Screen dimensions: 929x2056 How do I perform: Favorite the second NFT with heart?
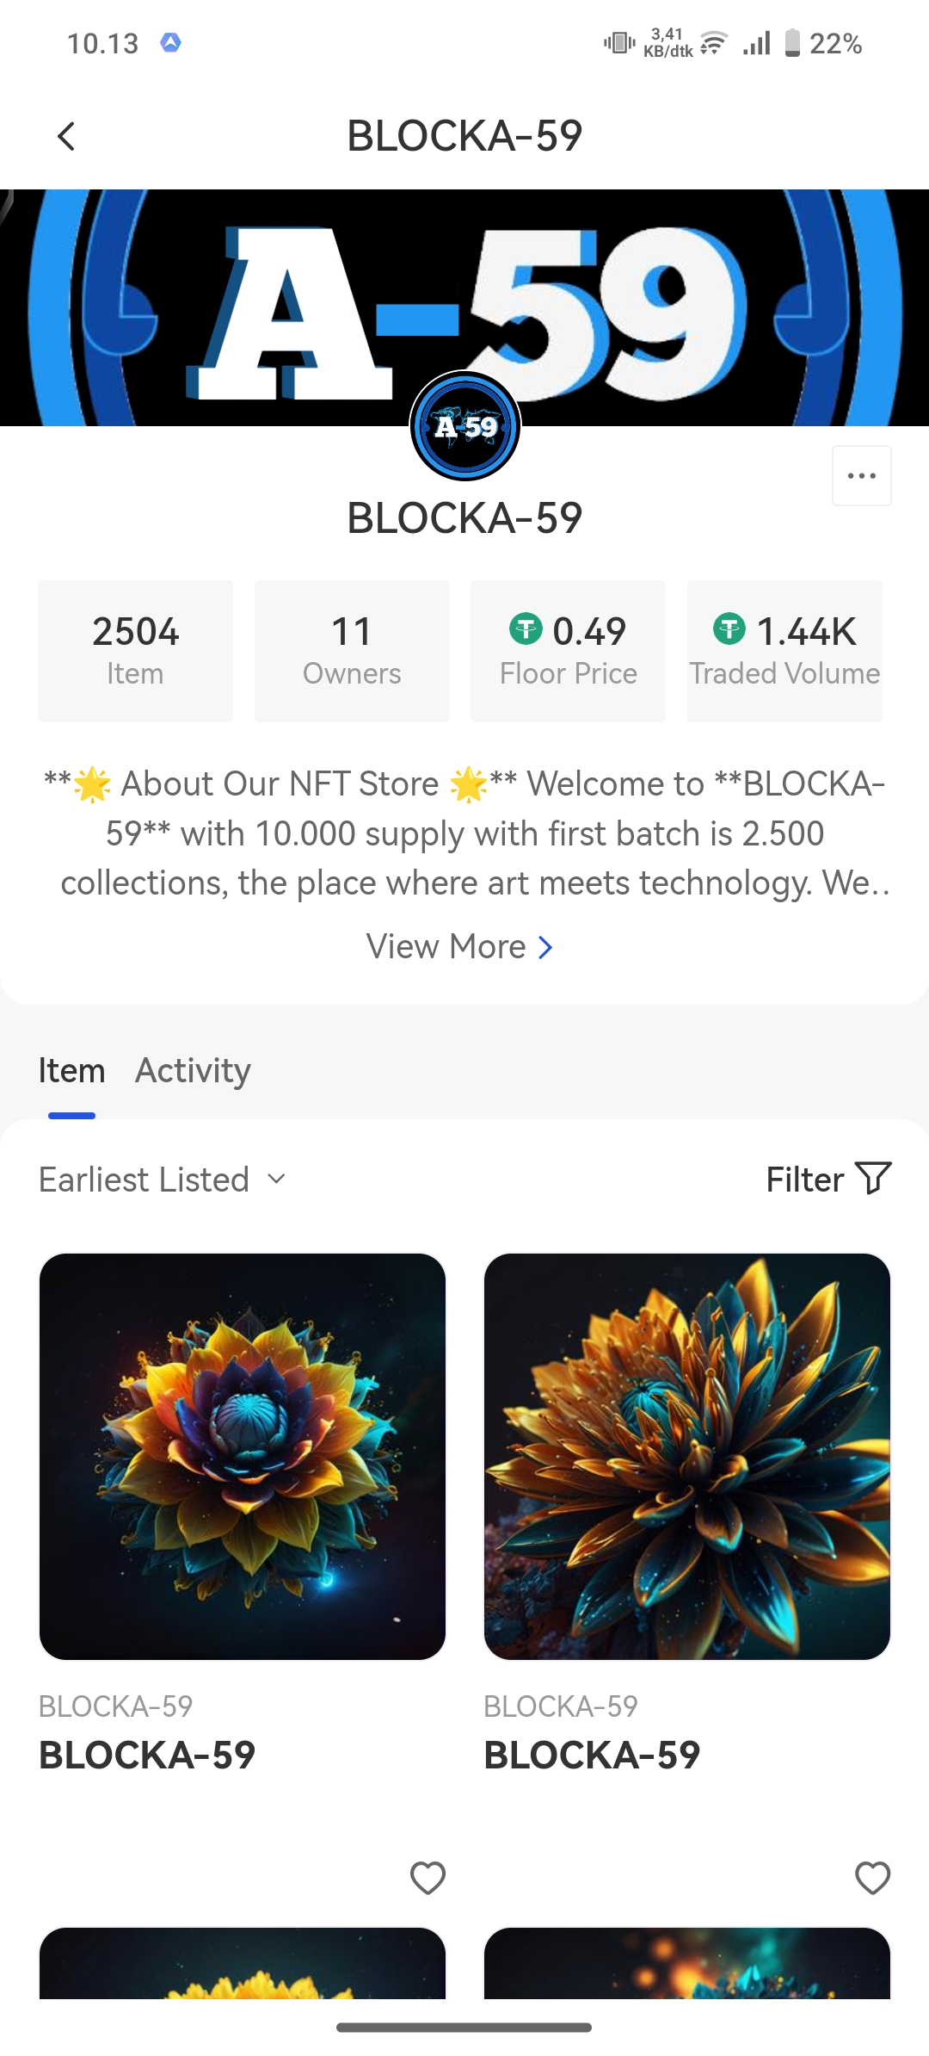[x=872, y=1878]
